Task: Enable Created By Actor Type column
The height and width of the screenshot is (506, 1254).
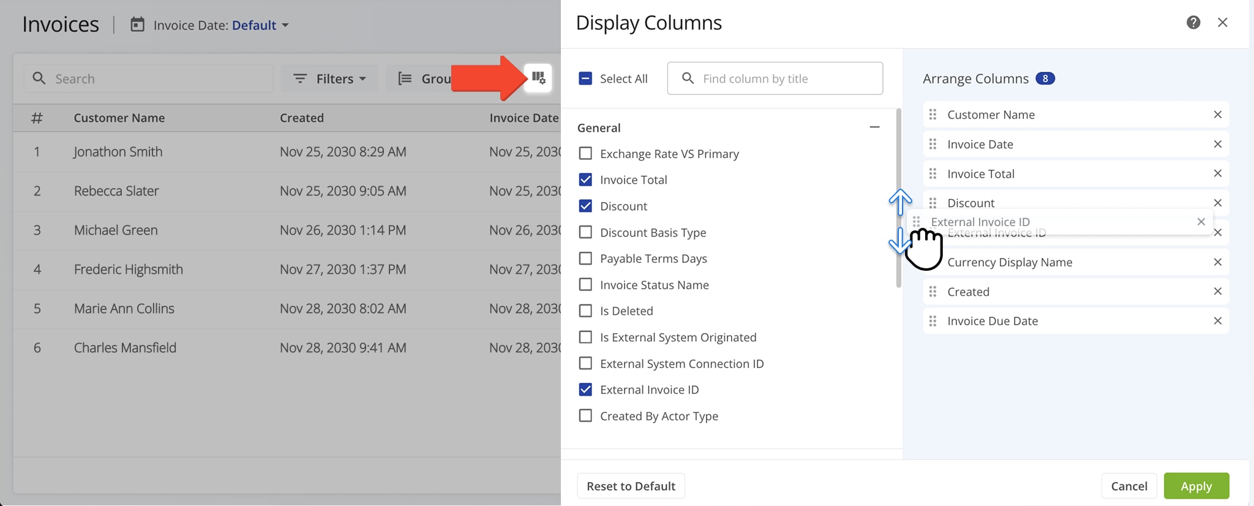Action: [x=585, y=416]
